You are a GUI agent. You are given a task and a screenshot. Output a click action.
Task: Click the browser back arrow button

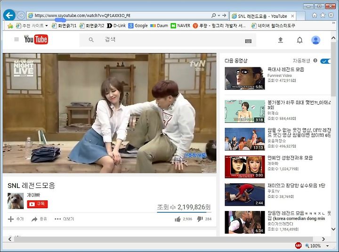9,16
